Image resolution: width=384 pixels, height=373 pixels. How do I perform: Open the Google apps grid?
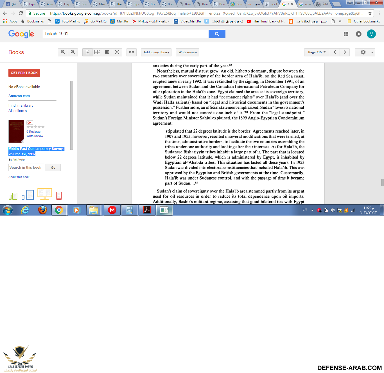coord(346,34)
